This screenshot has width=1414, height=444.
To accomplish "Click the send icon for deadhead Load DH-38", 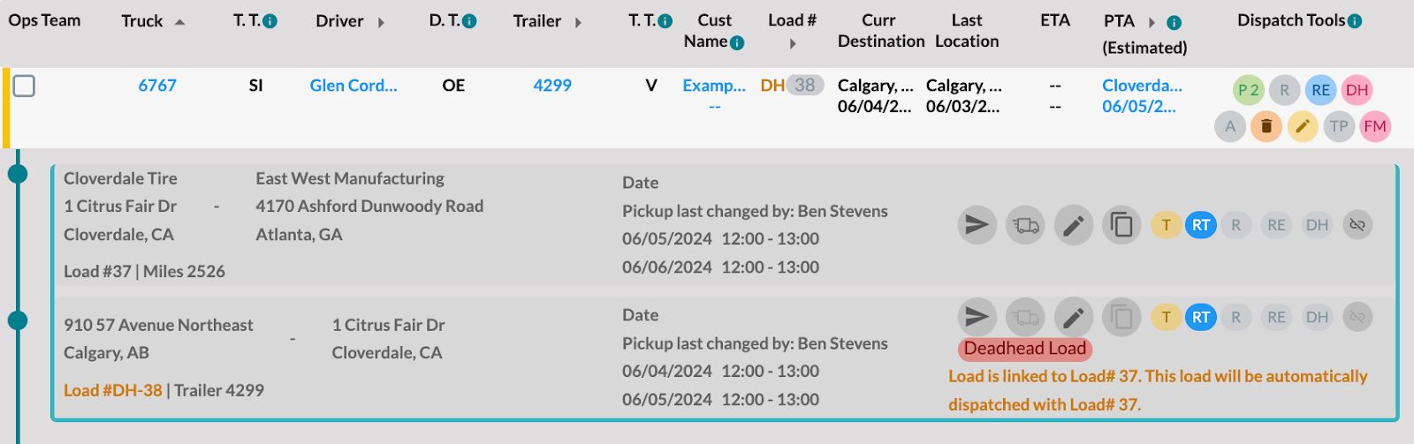I will pos(977,317).
